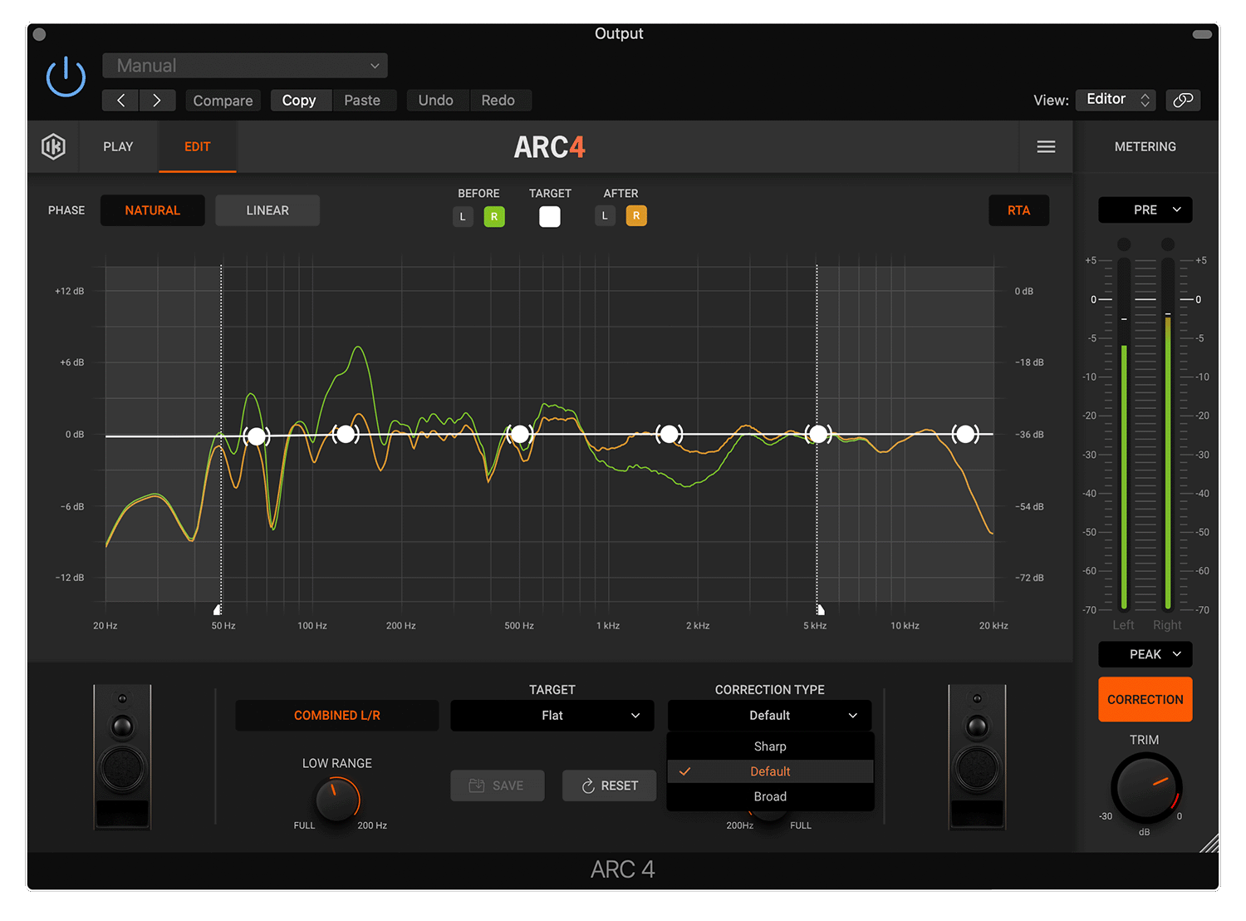Open the Manual preset dropdown
Screen dimensions: 1246x921
(x=244, y=65)
